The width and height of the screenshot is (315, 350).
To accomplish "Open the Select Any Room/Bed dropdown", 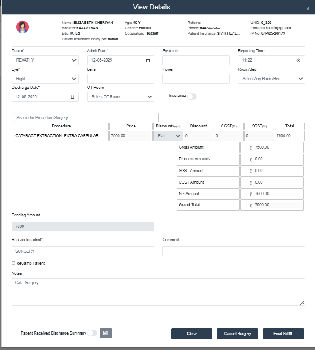I will pos(271,79).
